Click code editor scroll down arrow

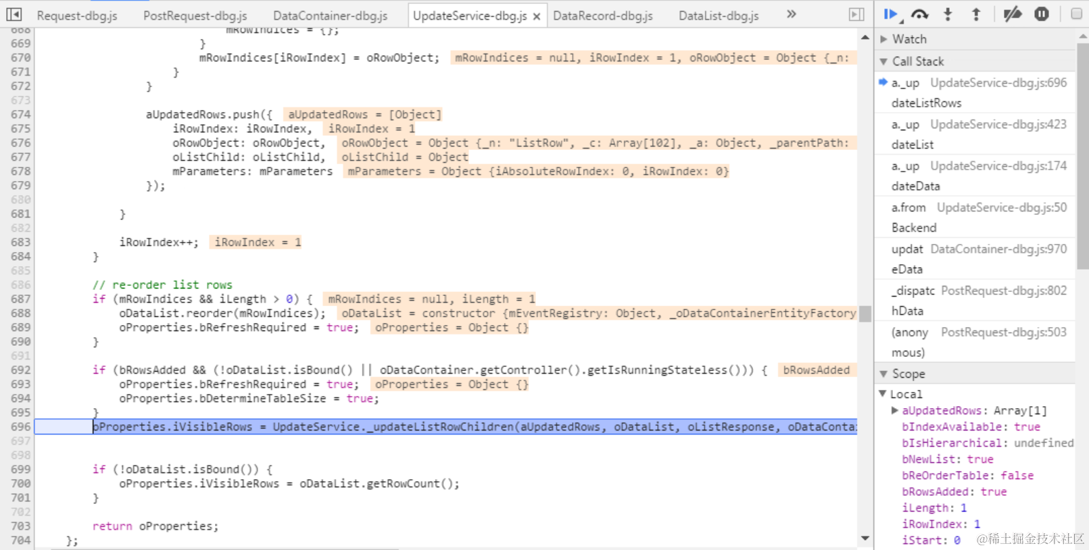tap(865, 539)
